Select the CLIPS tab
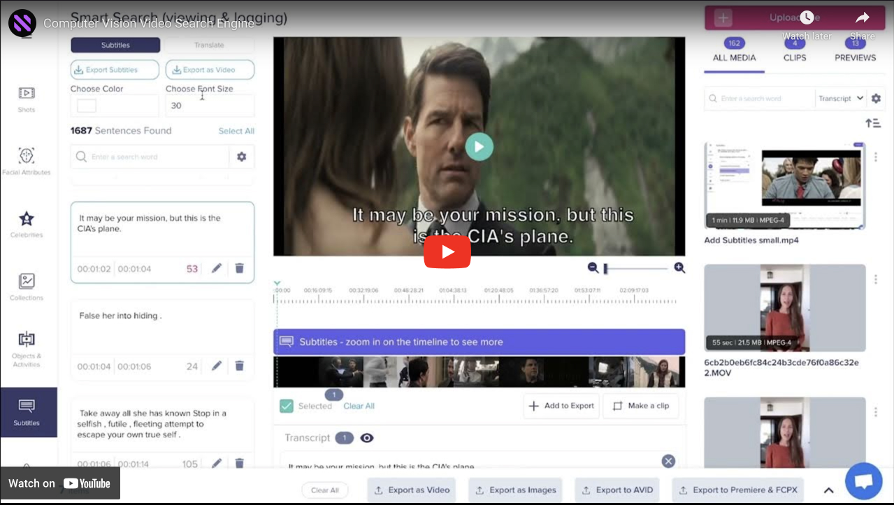 coord(795,58)
